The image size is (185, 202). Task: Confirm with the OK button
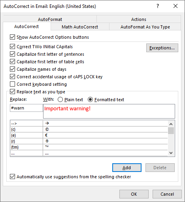coord(134,194)
